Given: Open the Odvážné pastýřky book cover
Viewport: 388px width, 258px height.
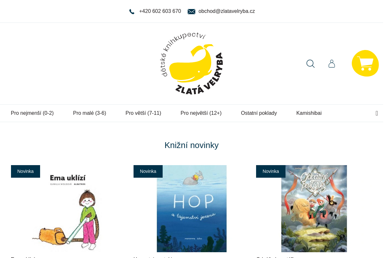Looking at the screenshot, I should click(x=314, y=209).
